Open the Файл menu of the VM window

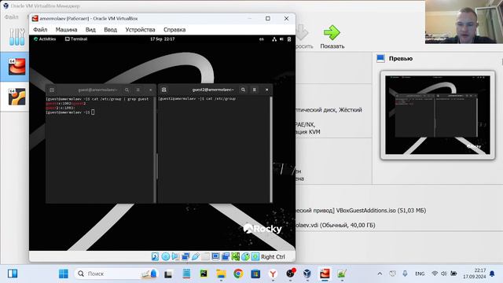[40, 30]
